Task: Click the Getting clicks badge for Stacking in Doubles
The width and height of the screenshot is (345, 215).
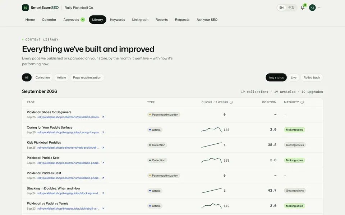Action: pyautogui.click(x=295, y=191)
